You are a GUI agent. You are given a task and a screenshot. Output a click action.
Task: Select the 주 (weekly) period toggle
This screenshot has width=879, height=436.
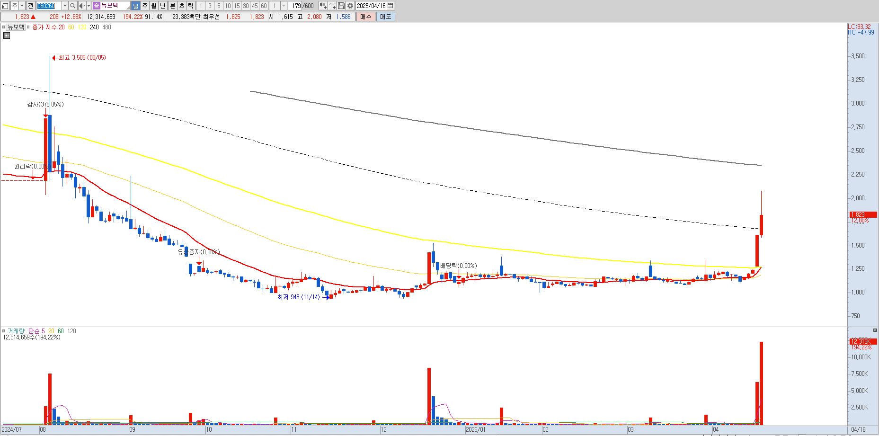[x=145, y=6]
